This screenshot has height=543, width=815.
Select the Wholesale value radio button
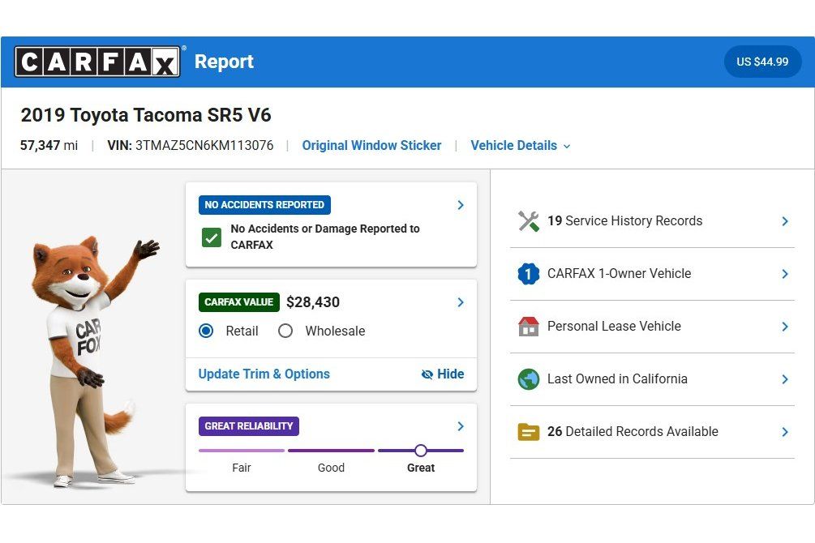pyautogui.click(x=285, y=331)
